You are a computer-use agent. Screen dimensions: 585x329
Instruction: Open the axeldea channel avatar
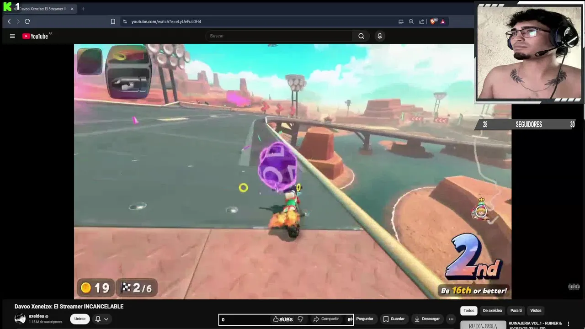tap(20, 319)
